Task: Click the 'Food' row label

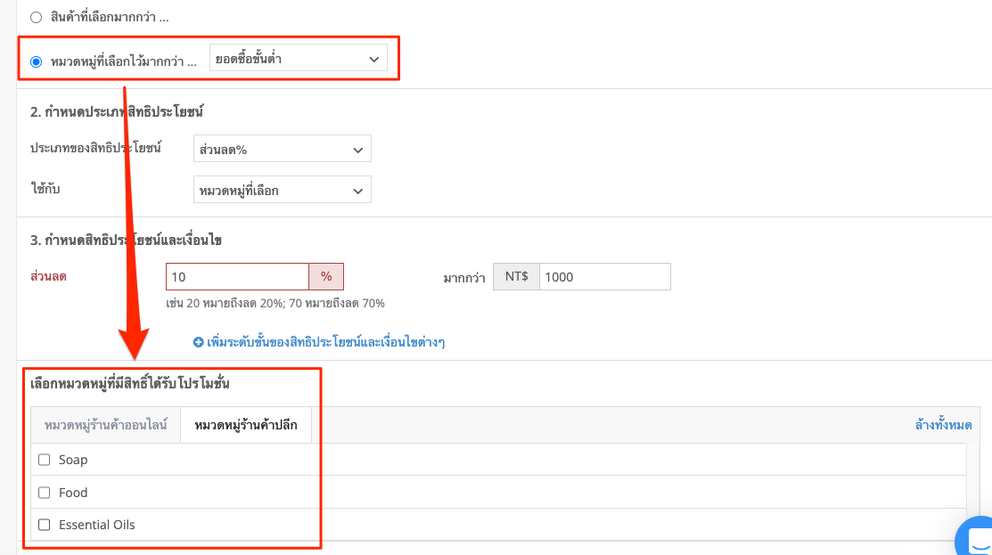Action: coord(73,493)
